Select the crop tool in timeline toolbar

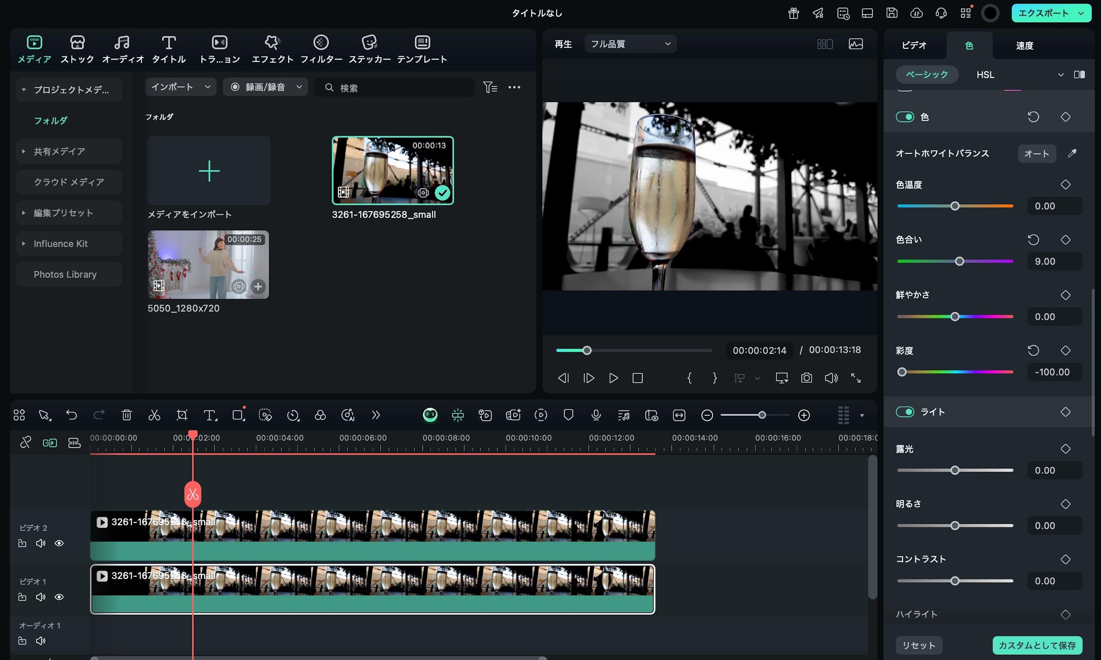click(x=182, y=415)
